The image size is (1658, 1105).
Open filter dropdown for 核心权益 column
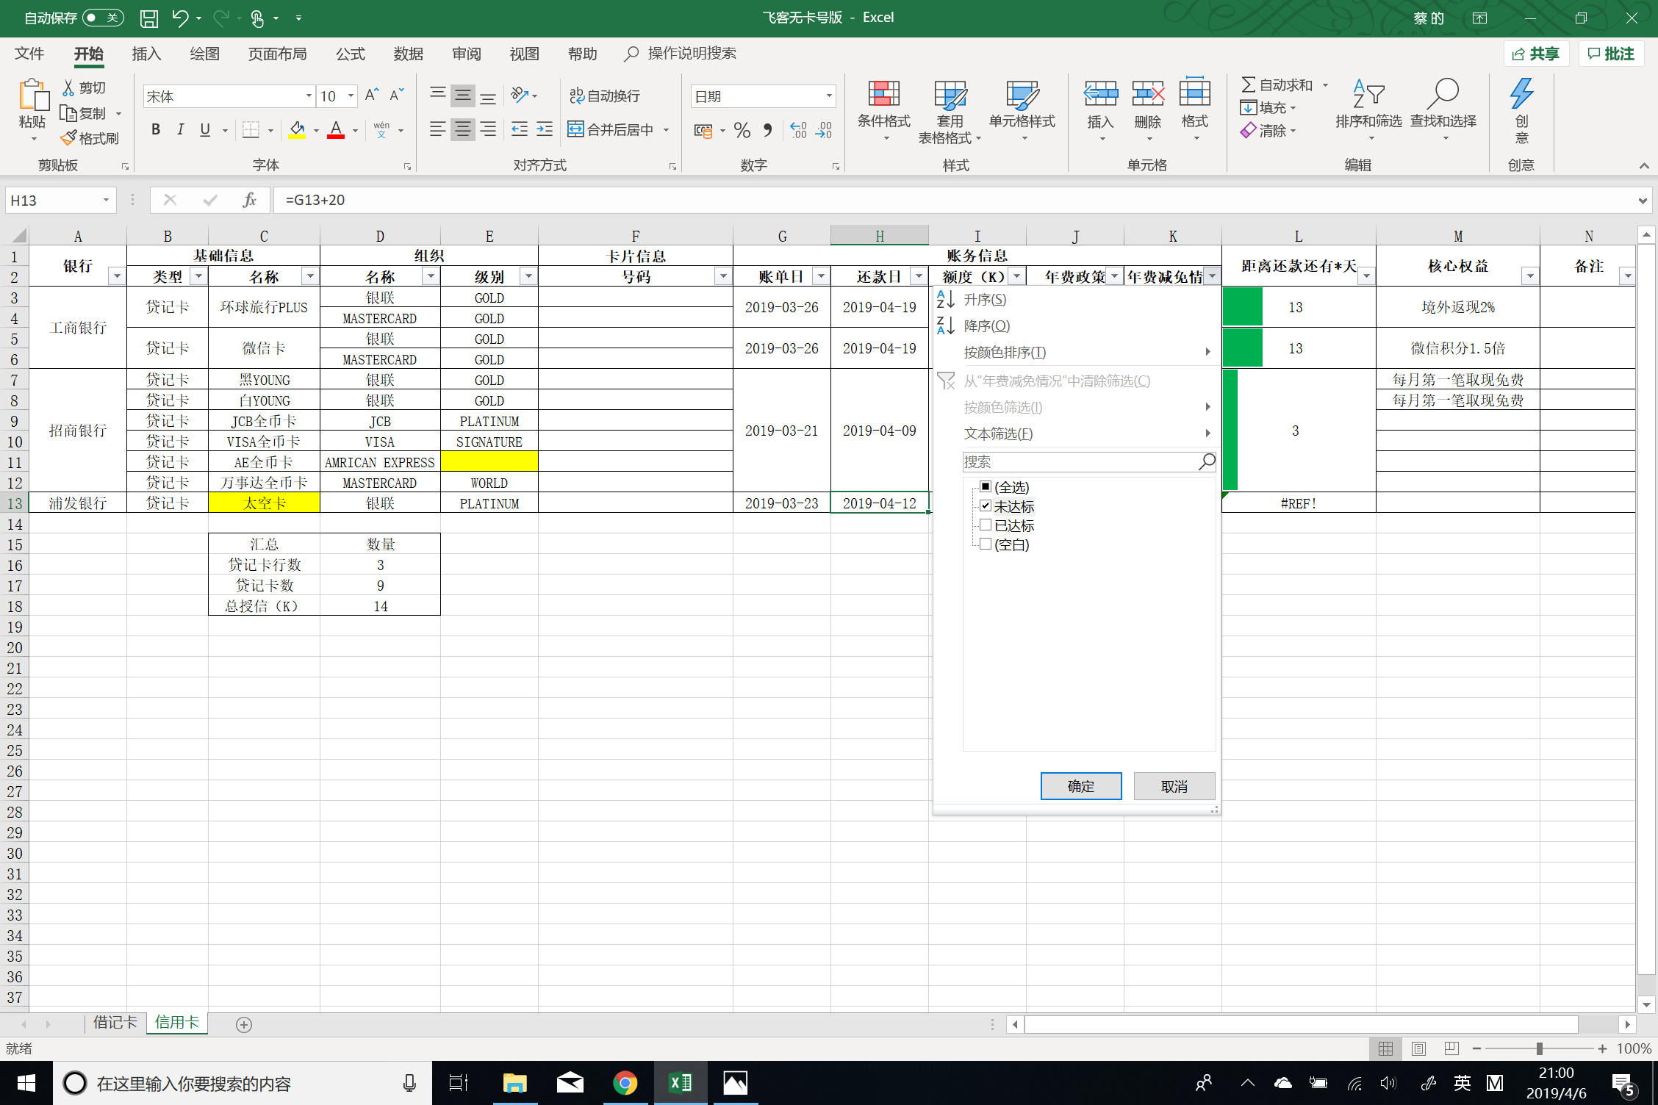(1530, 276)
